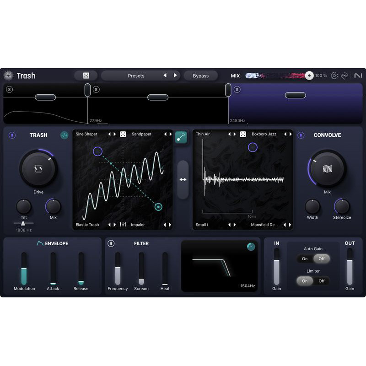Viewport: 366px width, 366px height.
Task: Toggle the Trash module power button
Action: pyautogui.click(x=12, y=135)
